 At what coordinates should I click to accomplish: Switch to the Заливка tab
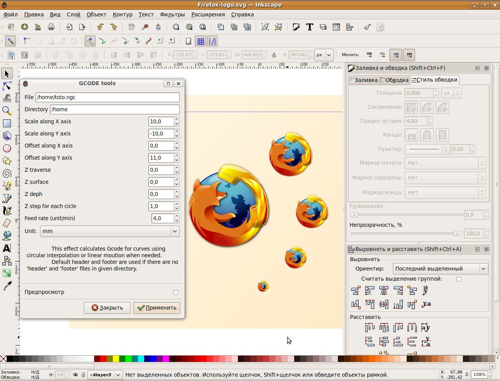[364, 80]
